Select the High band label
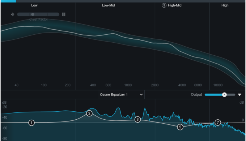The image size is (246, 141). pos(225,5)
